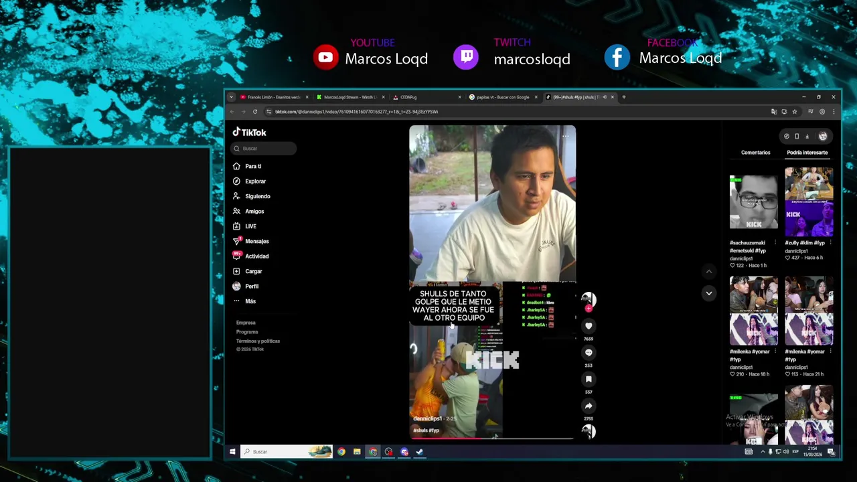The width and height of the screenshot is (857, 482).
Task: Click the download icon in the top-right pill
Action: pos(807,136)
